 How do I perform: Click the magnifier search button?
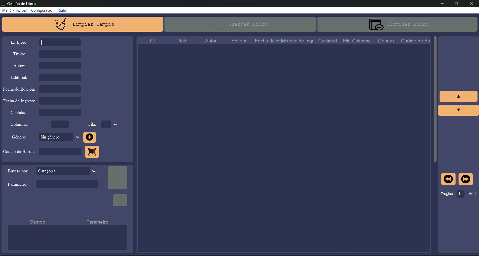117,178
